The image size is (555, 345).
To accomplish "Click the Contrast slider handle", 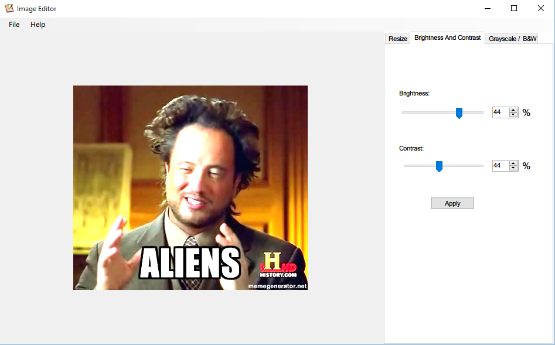I will pos(440,166).
